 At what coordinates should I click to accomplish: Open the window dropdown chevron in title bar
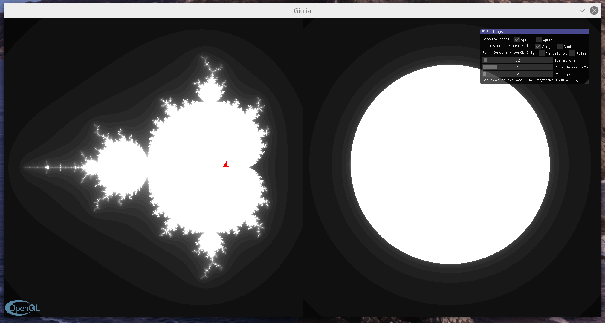(x=582, y=11)
